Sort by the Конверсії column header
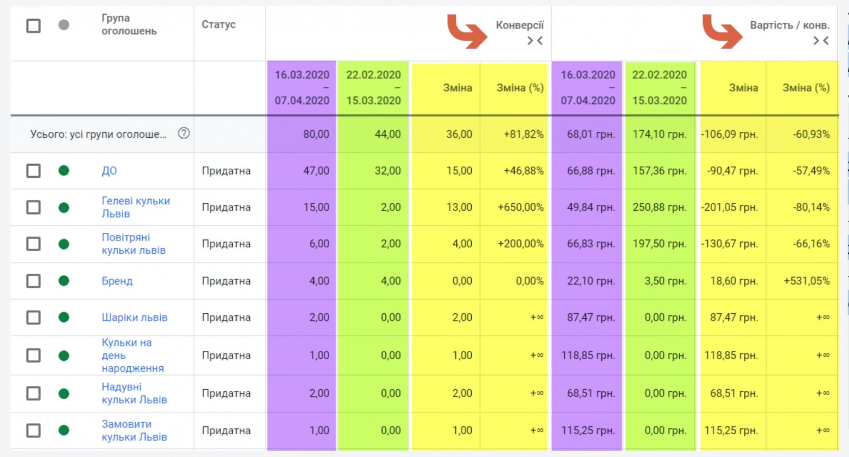Viewport: 849px width, 457px height. coord(519,25)
